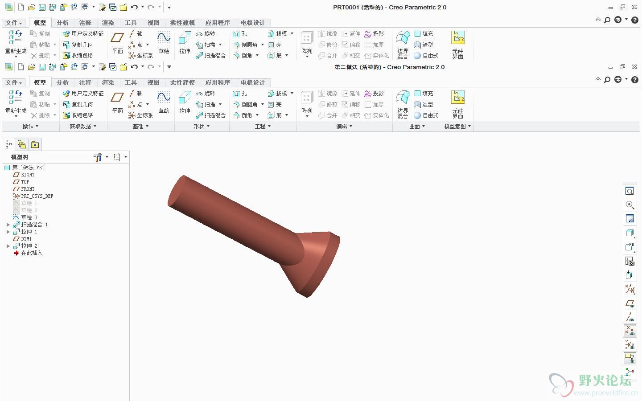Click 收缩包络 (Shrinkwrap) in 第二做法 window ribbon
Image resolution: width=642 pixels, height=401 pixels.
[78, 115]
